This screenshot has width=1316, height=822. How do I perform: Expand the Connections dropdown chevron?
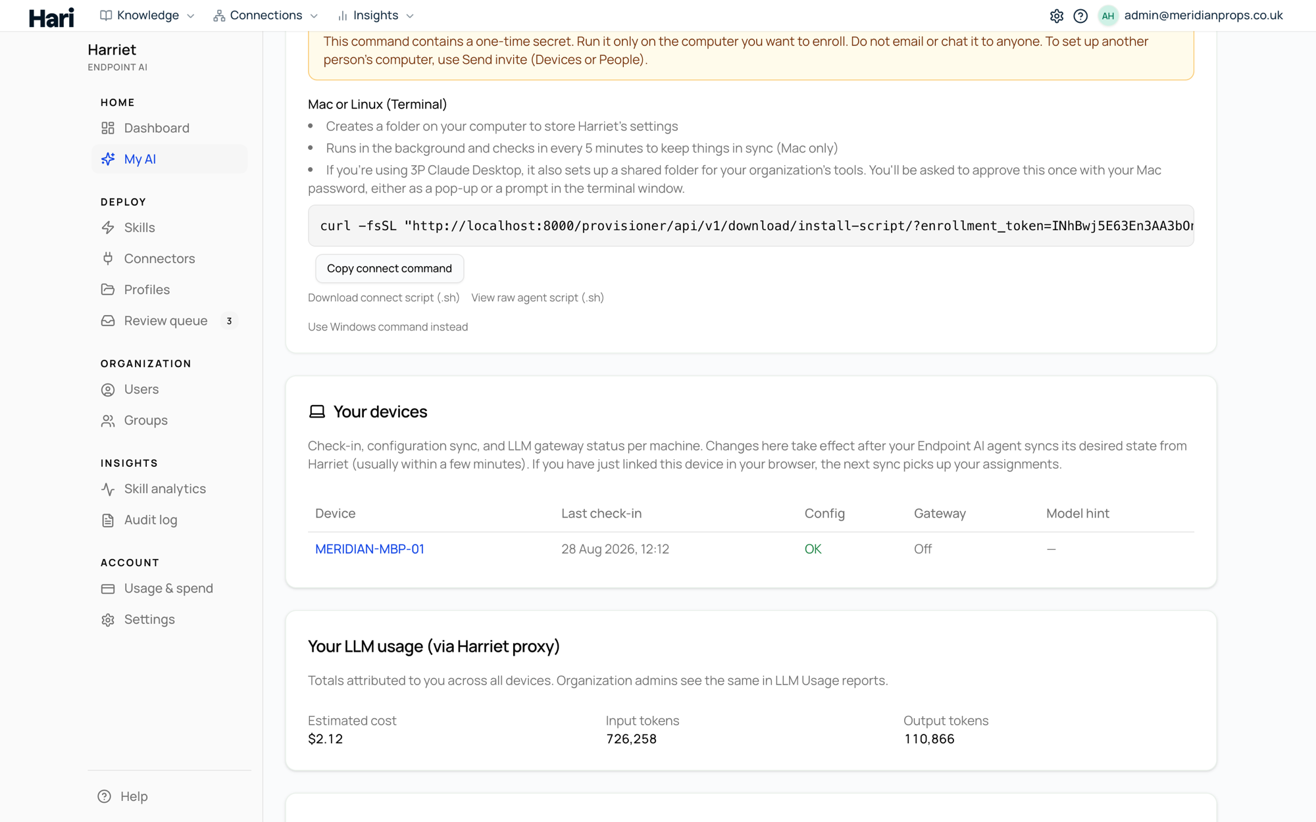314,16
